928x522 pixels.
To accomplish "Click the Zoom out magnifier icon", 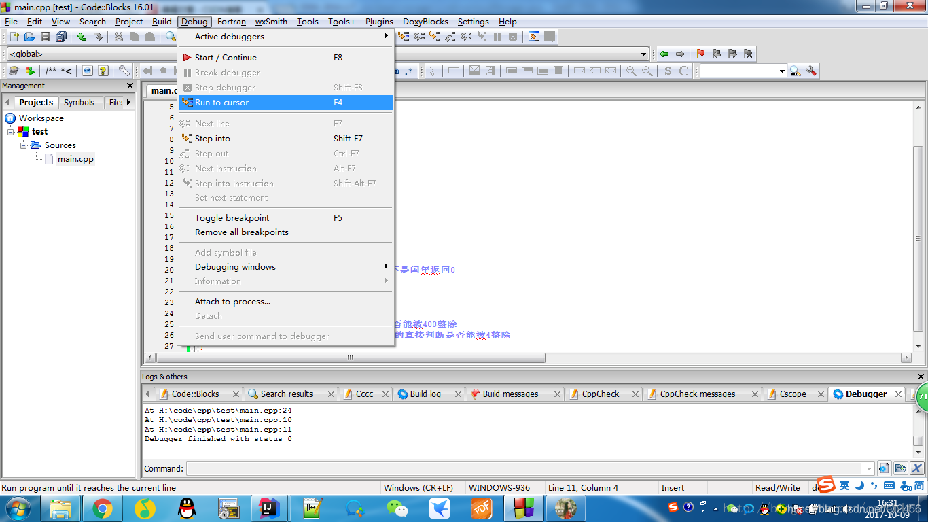I will 647,71.
